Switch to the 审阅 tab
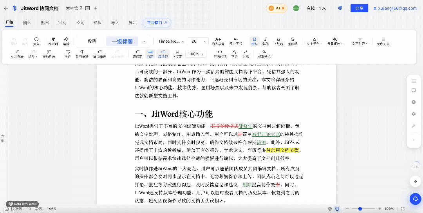Screen dimensions: 423x213 click(x=62, y=23)
